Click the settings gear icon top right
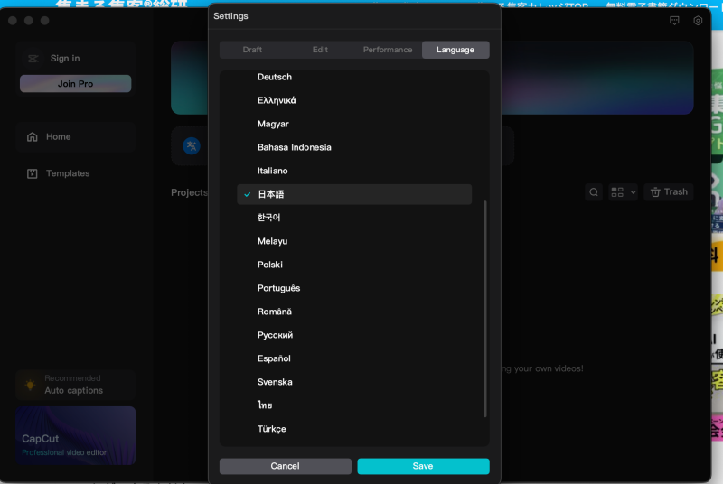The height and width of the screenshot is (484, 723). tap(698, 21)
